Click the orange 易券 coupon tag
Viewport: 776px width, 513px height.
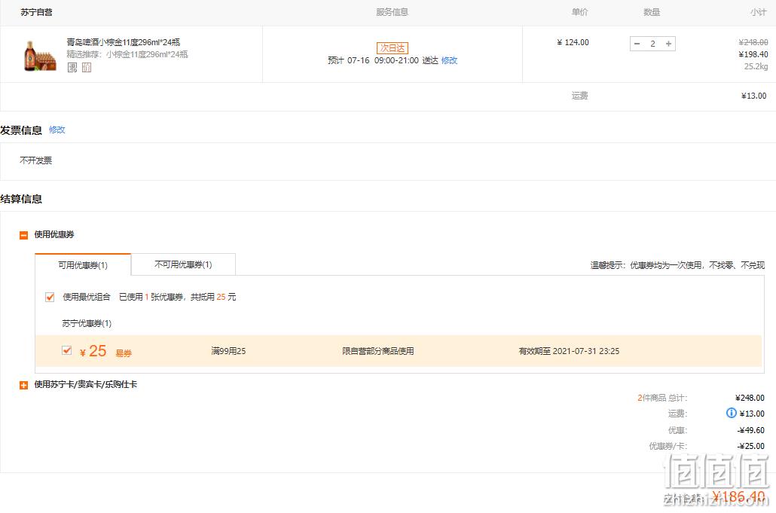pos(124,353)
